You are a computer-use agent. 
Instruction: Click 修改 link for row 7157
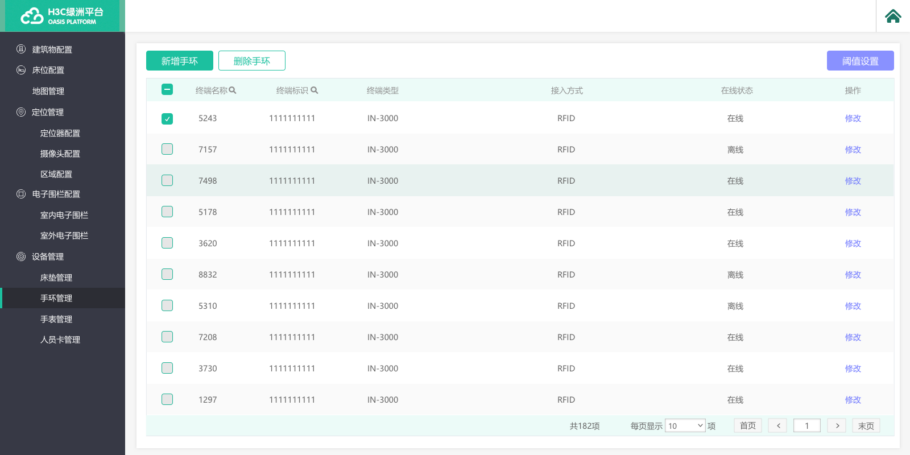click(853, 150)
